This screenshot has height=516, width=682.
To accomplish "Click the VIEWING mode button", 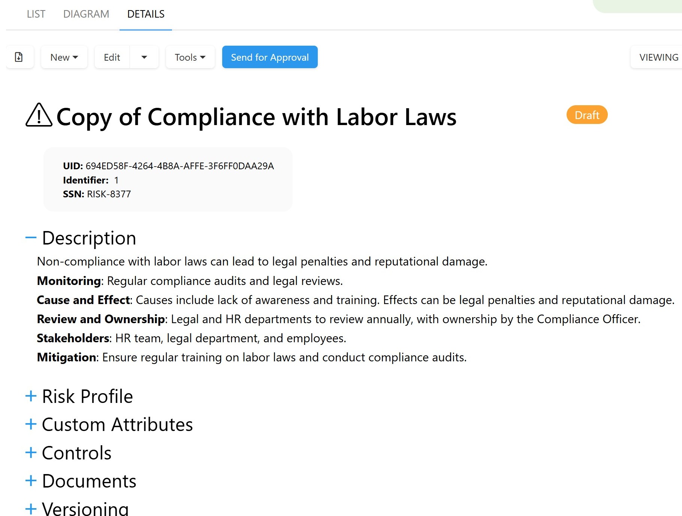I will coord(658,57).
